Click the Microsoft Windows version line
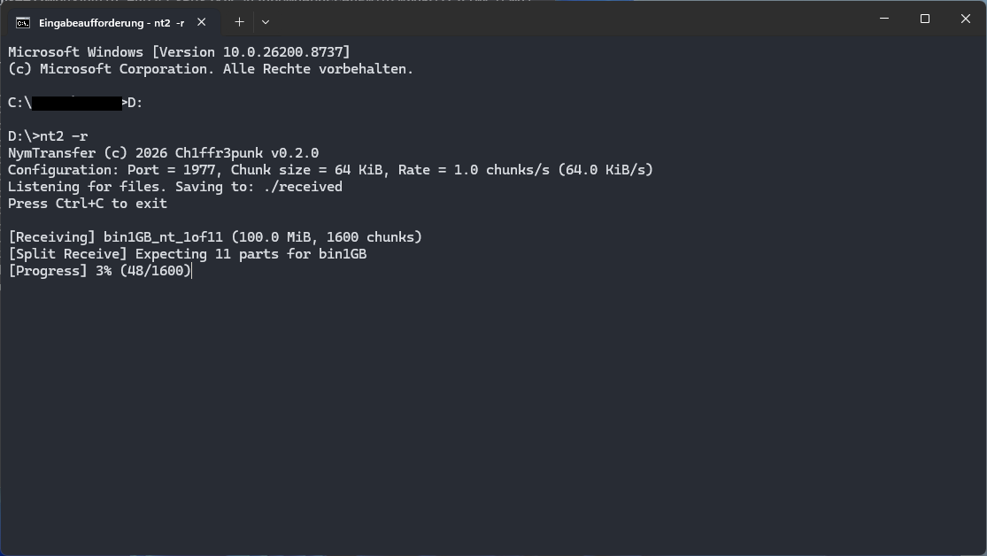 tap(179, 52)
